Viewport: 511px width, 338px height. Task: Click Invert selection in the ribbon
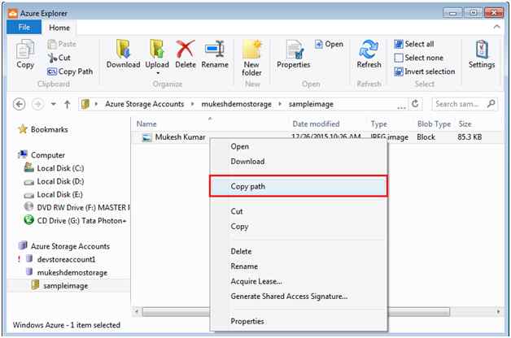coord(424,71)
